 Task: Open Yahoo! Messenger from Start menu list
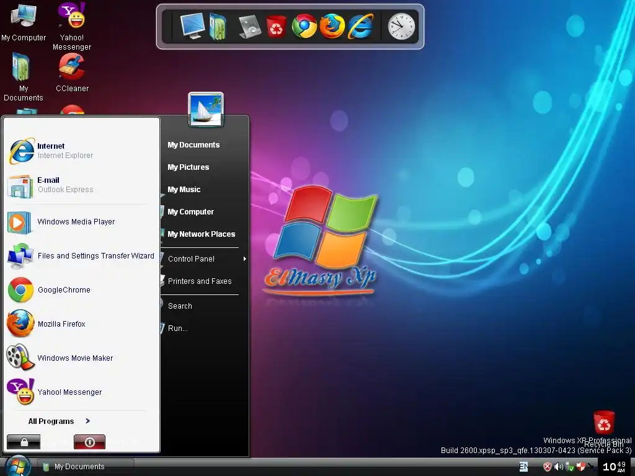[82, 392]
